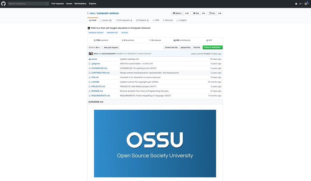Open the notifications bell icon
Image resolution: width=311 pixels, height=181 pixels.
[296, 4]
